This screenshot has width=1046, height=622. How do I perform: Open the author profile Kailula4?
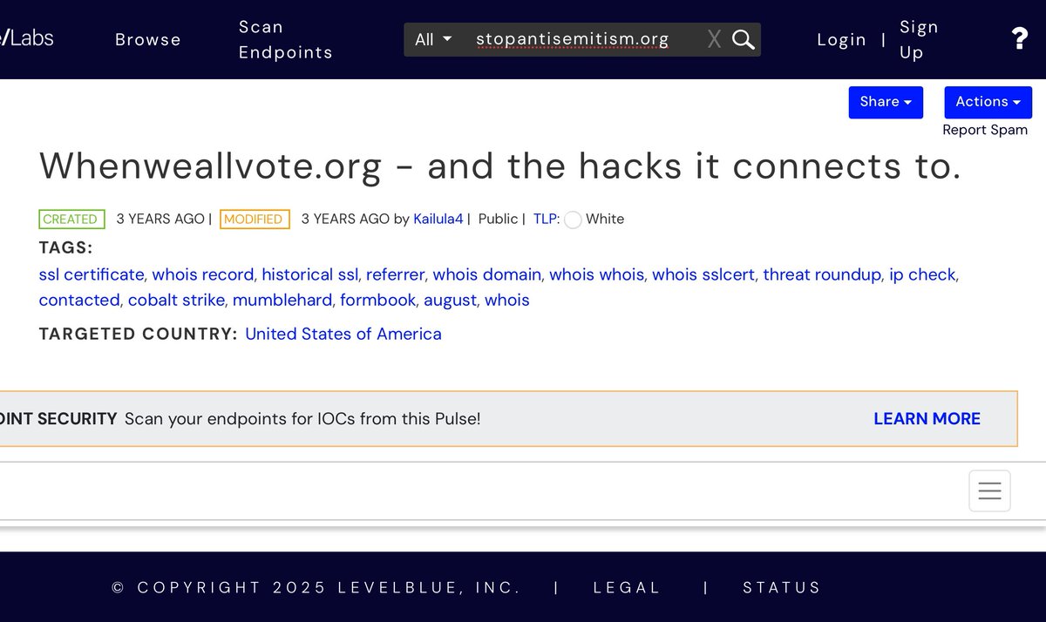coord(438,219)
